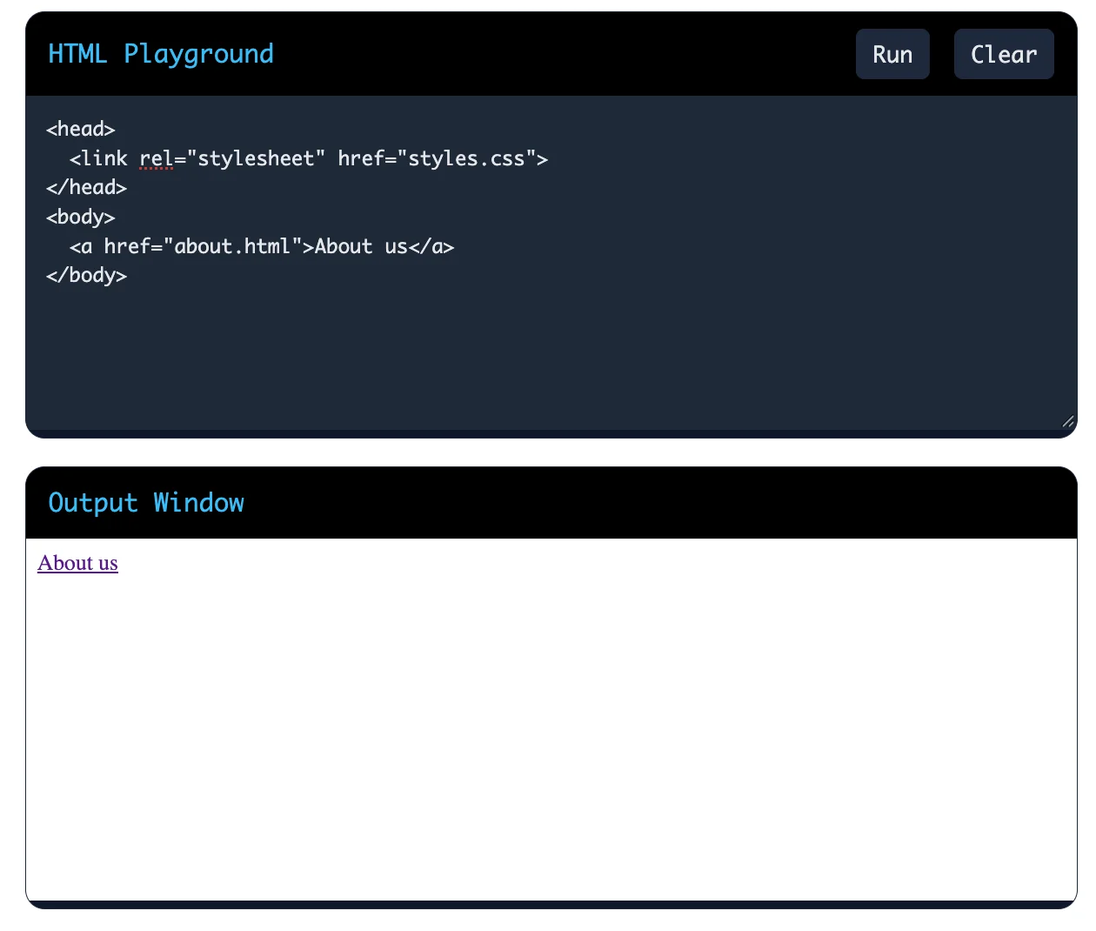Screen dimensions: 1096x931
Task: Click the </body> closing tag line
Action: pos(86,275)
